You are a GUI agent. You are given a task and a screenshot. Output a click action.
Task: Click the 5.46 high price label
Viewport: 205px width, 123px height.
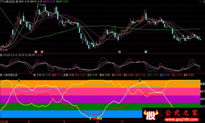tap(43, 5)
